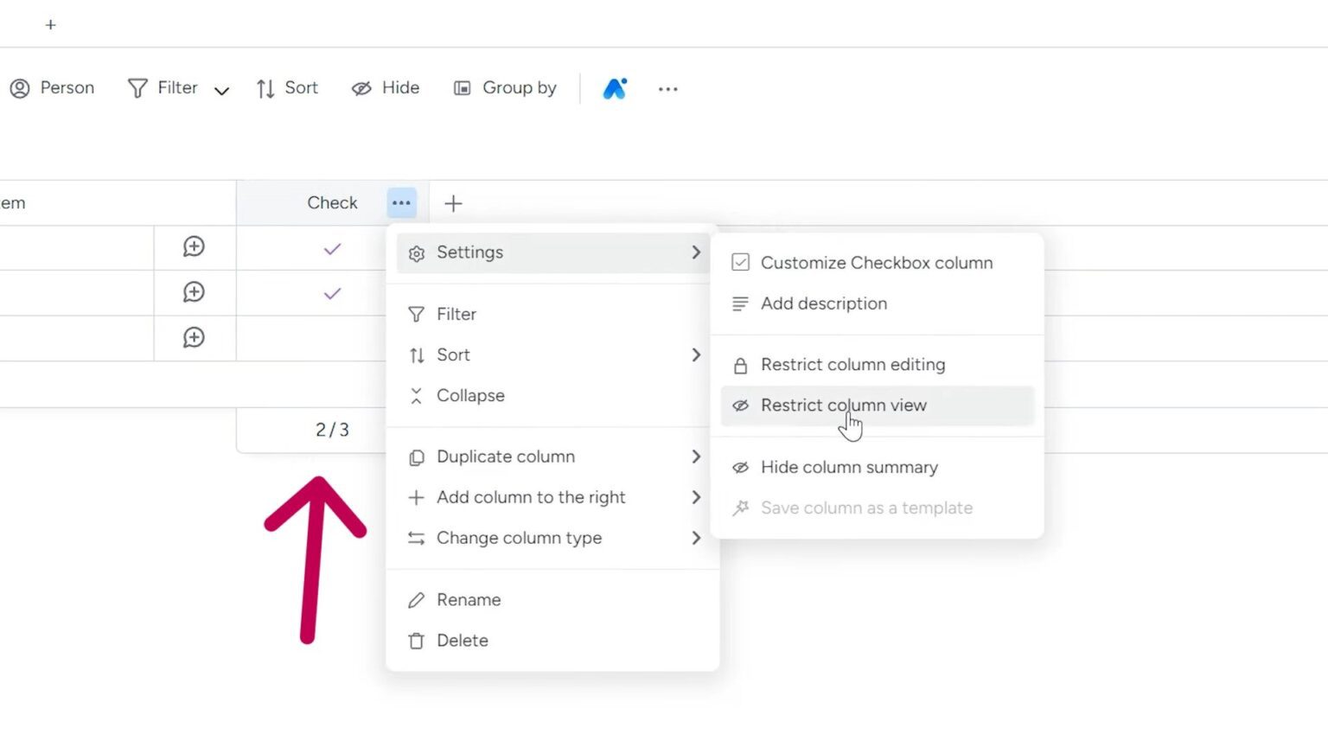Expand the Change column type submenu
1328x747 pixels.
coord(553,538)
